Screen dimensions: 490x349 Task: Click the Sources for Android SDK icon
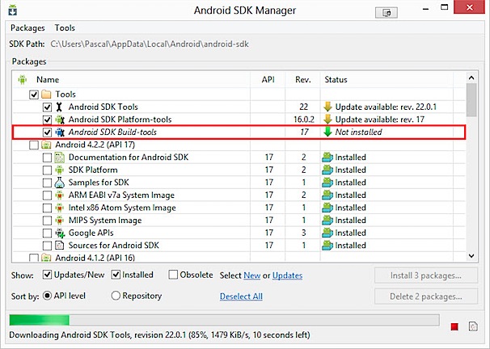60,245
